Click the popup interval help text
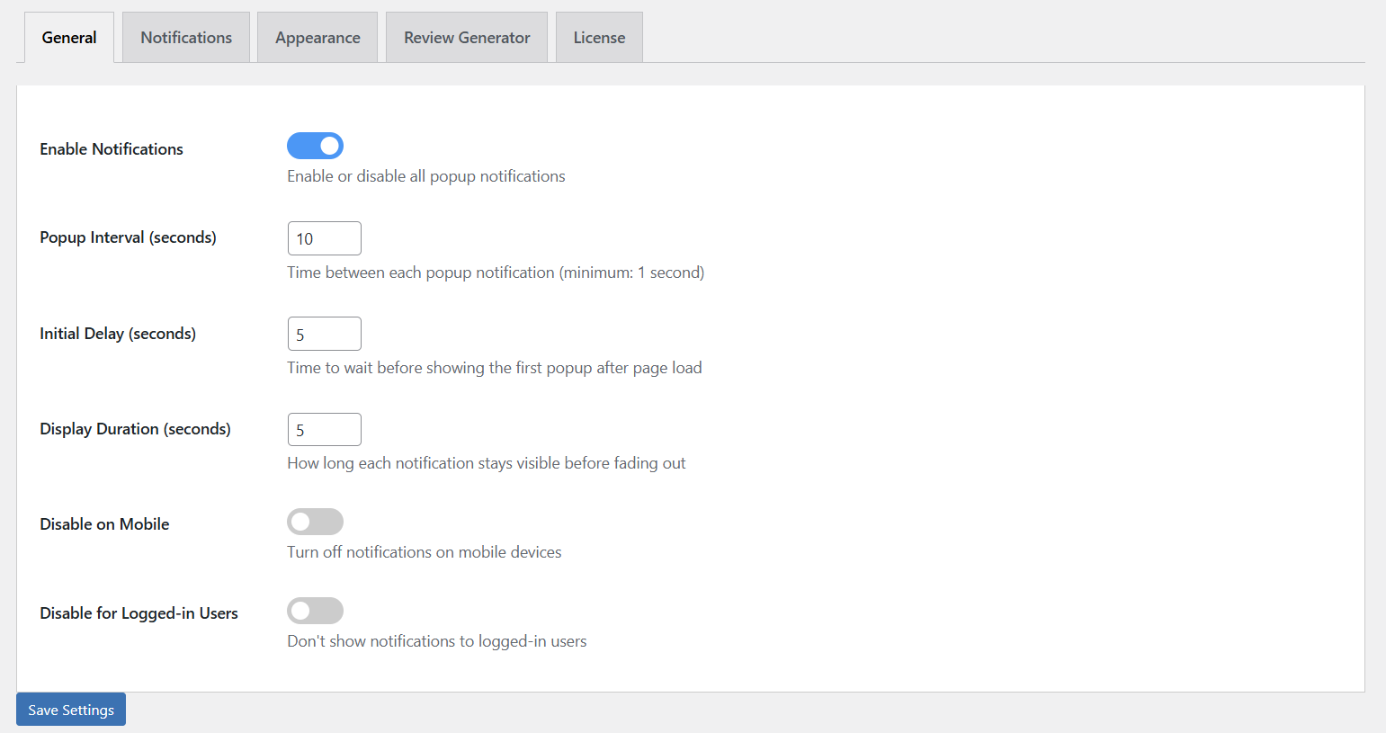Screen dimensions: 1386x733 [495, 272]
